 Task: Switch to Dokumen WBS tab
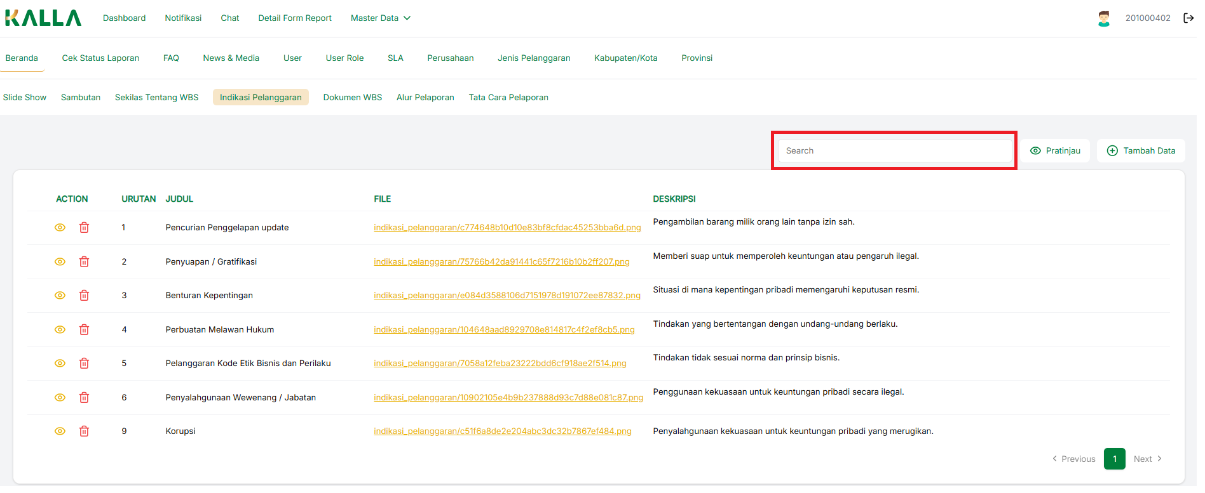tap(352, 98)
